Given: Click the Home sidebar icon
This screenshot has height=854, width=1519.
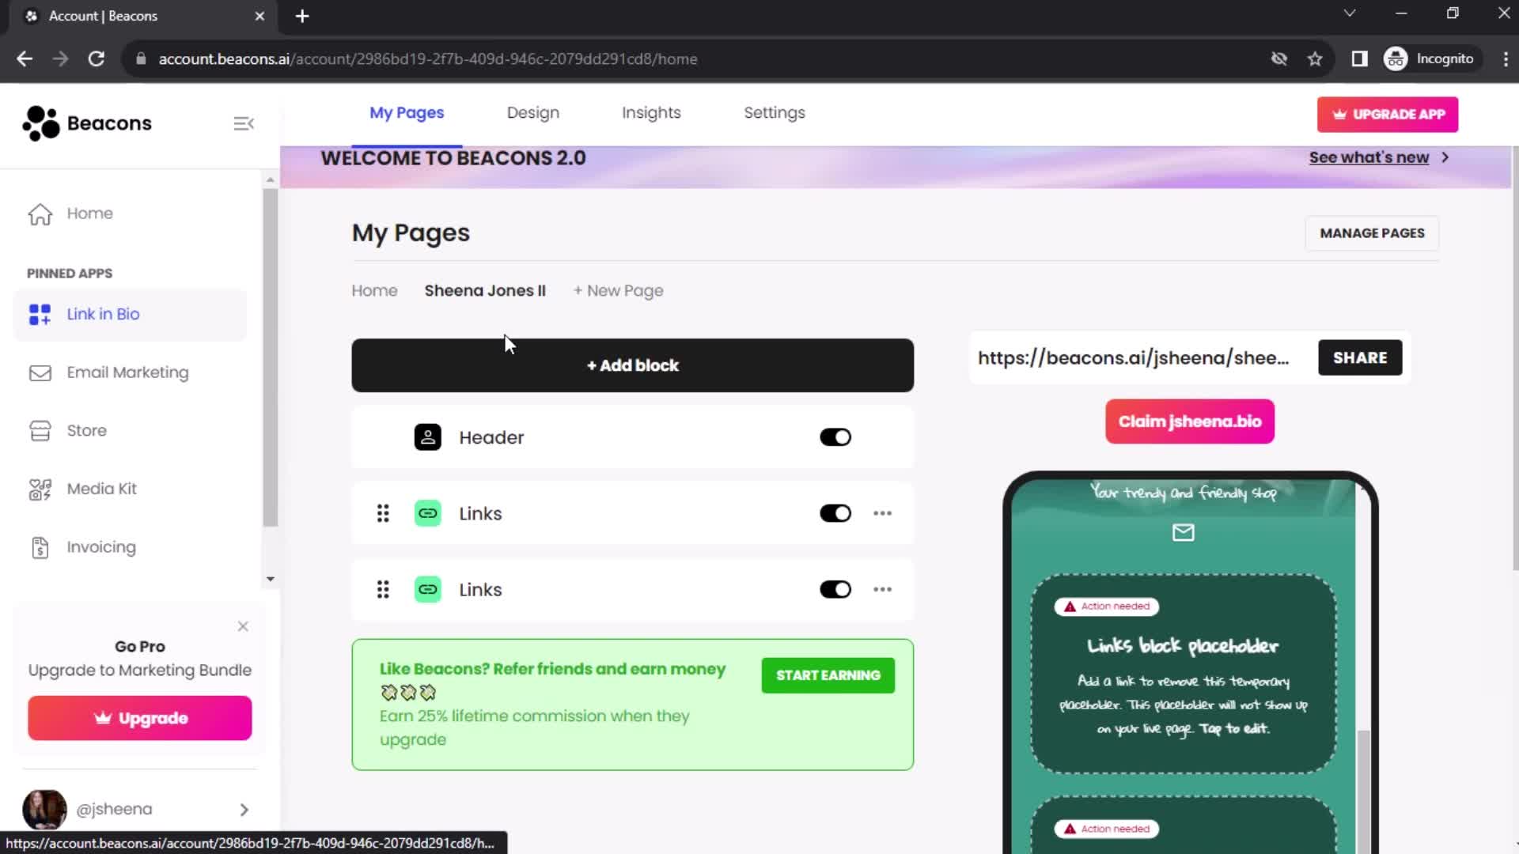Looking at the screenshot, I should pos(40,213).
